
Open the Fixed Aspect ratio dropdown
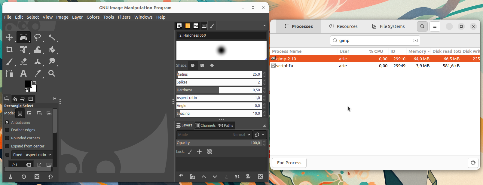pos(32,155)
